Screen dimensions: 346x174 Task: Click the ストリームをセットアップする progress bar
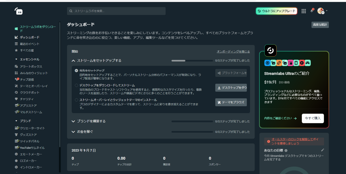coord(192,61)
